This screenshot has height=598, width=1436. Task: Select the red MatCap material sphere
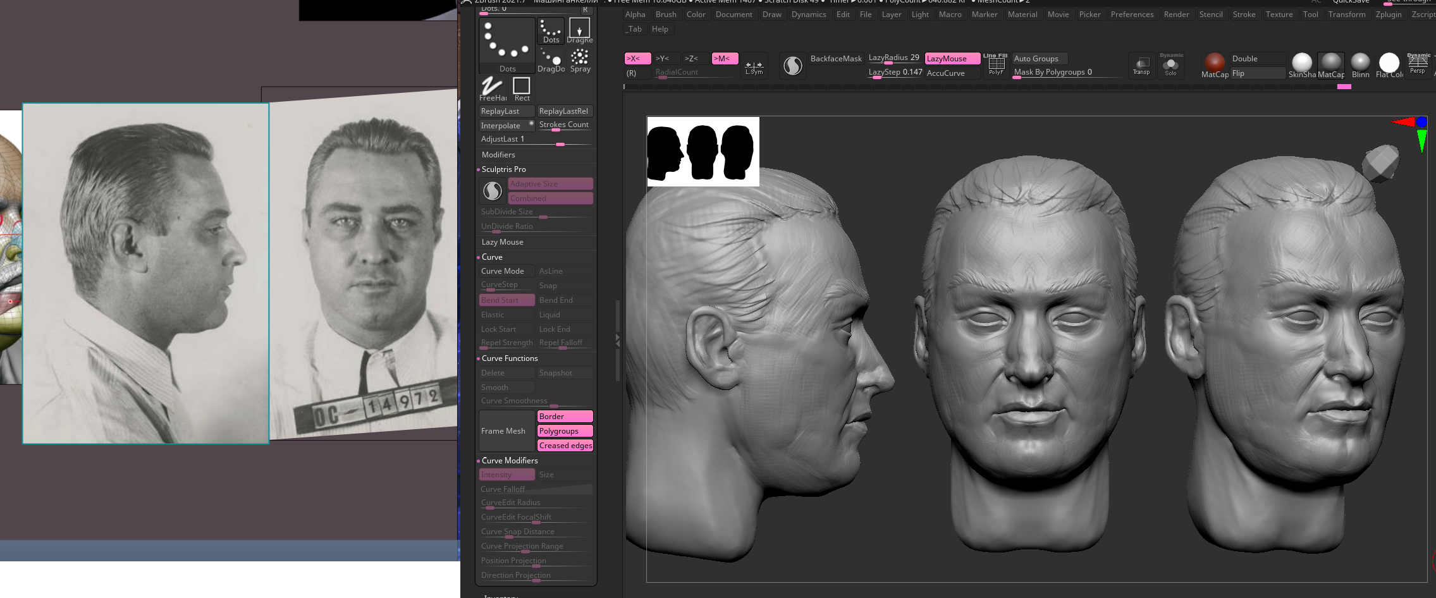tap(1214, 62)
